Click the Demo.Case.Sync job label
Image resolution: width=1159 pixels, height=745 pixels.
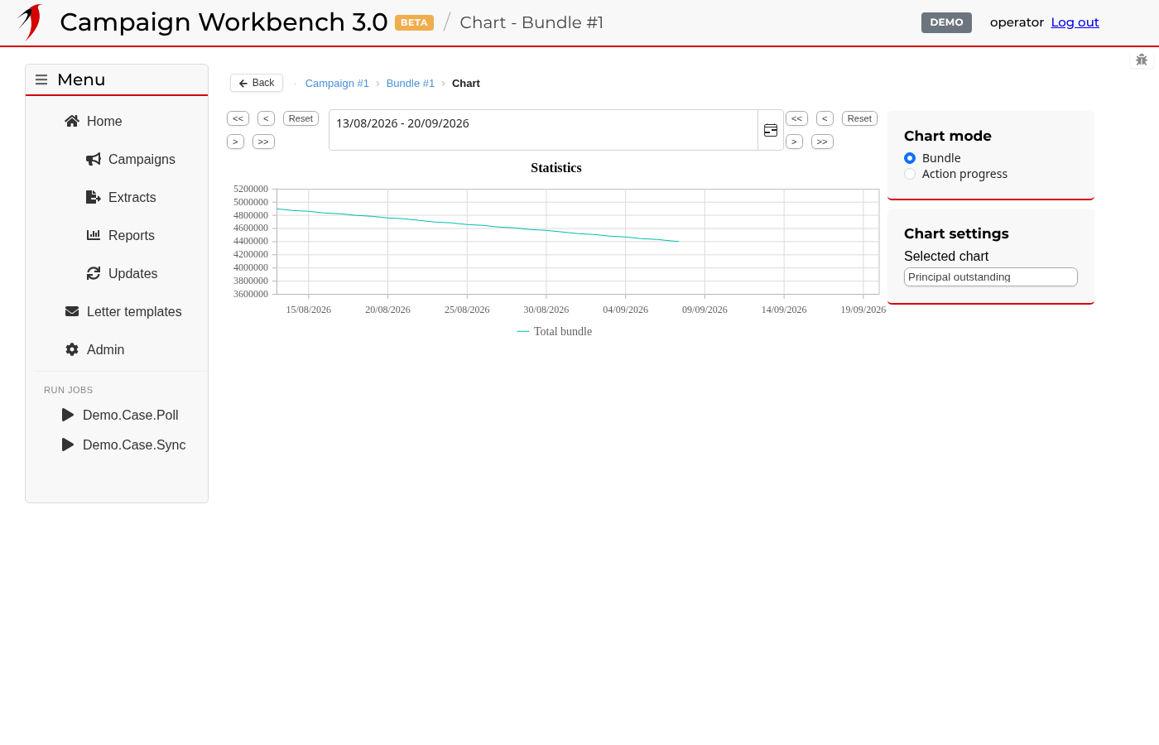pos(134,445)
